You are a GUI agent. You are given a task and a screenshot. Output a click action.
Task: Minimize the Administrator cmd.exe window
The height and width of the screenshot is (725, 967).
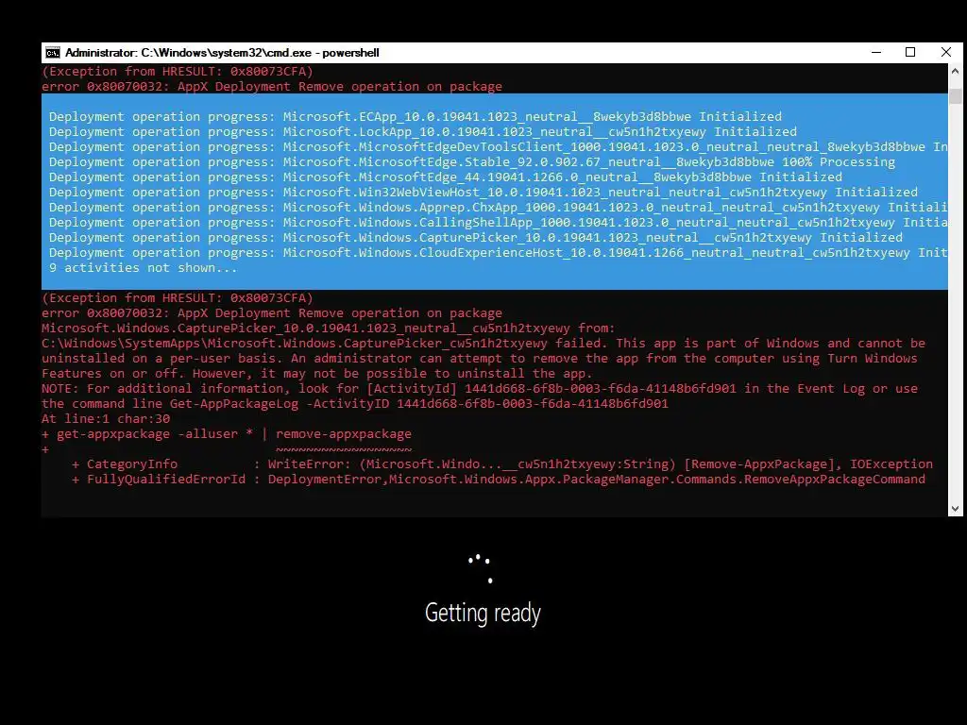(x=875, y=53)
